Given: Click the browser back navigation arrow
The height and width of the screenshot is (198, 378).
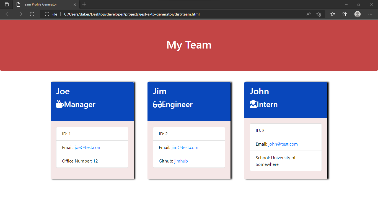Looking at the screenshot, I should click(x=7, y=14).
